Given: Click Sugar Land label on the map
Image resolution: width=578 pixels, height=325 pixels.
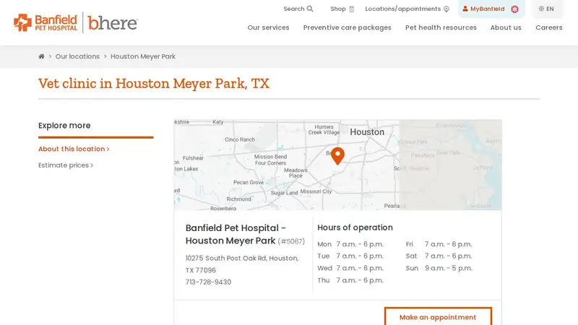Looking at the screenshot, I should [284, 193].
